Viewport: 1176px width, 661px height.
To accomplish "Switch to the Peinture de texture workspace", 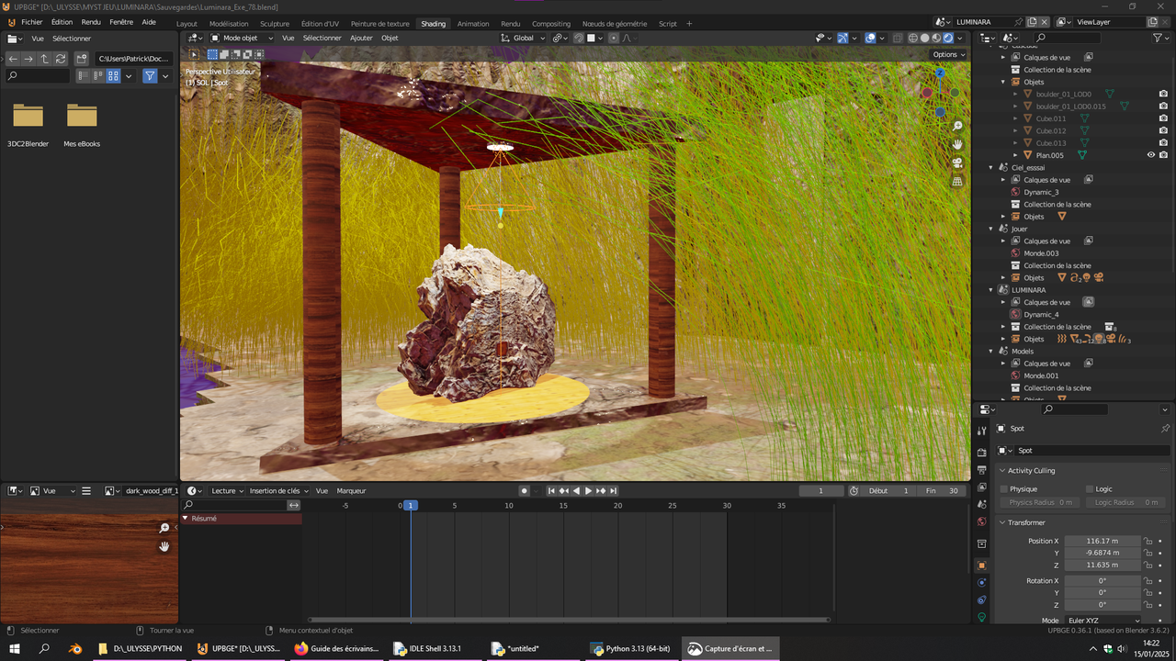I will point(379,24).
